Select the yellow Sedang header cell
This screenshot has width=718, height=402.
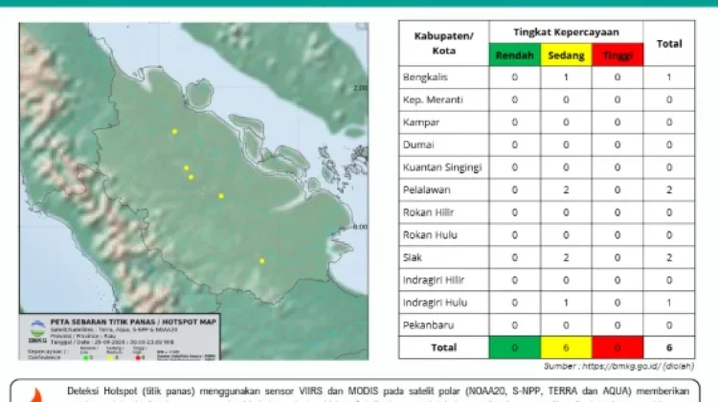(566, 55)
